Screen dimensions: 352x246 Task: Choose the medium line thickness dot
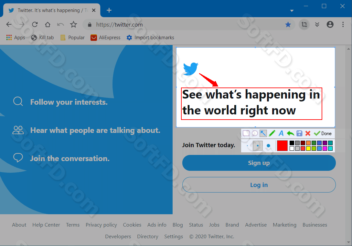pyautogui.click(x=258, y=146)
